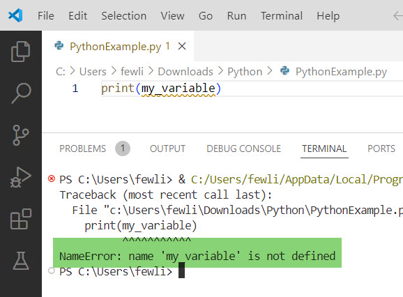Switch to the OUTPUT panel tab

pyautogui.click(x=167, y=148)
